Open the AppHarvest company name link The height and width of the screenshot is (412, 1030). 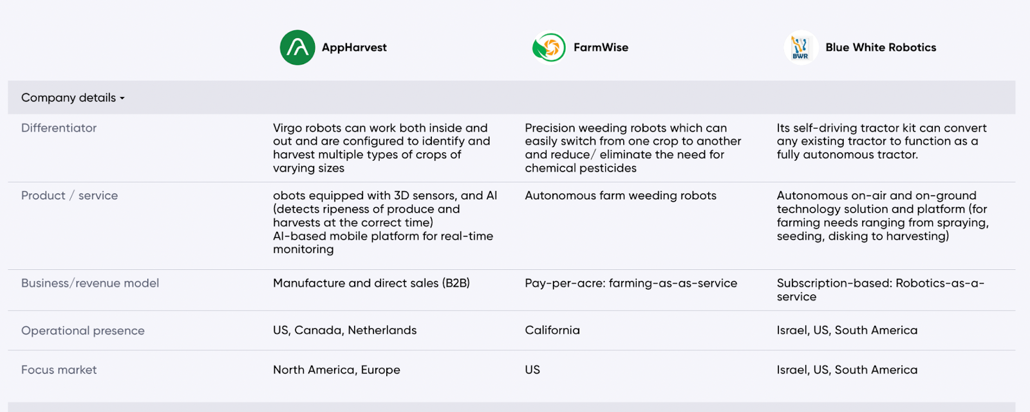pyautogui.click(x=354, y=48)
